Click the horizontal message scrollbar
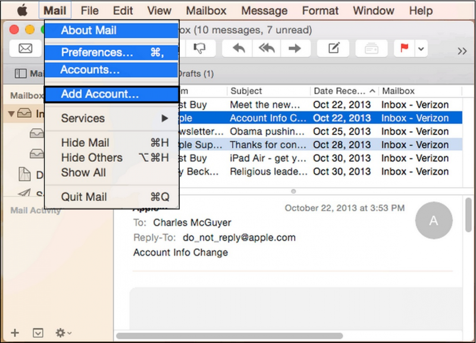The image size is (476, 343). pos(230,336)
